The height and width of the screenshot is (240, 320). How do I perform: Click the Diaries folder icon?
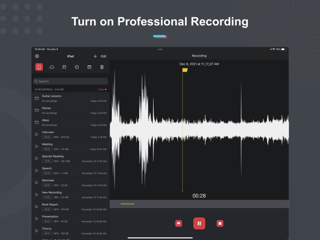pos(37,111)
